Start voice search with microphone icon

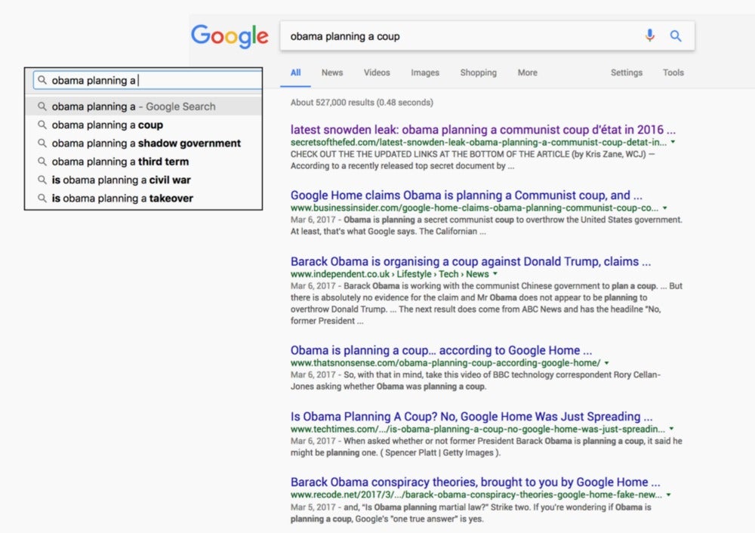649,35
